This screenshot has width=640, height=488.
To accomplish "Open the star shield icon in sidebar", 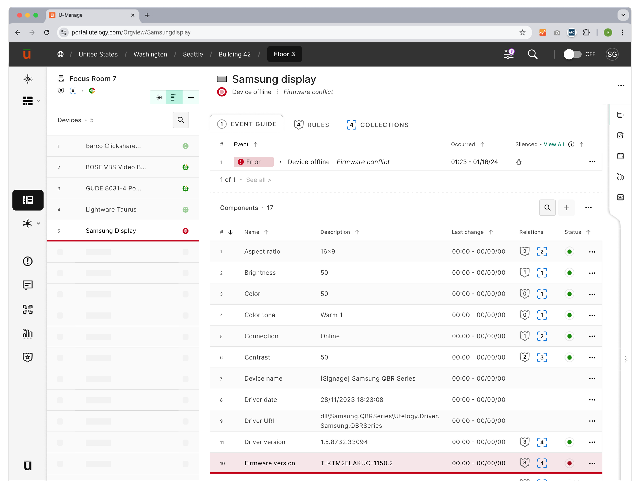I will pos(28,357).
